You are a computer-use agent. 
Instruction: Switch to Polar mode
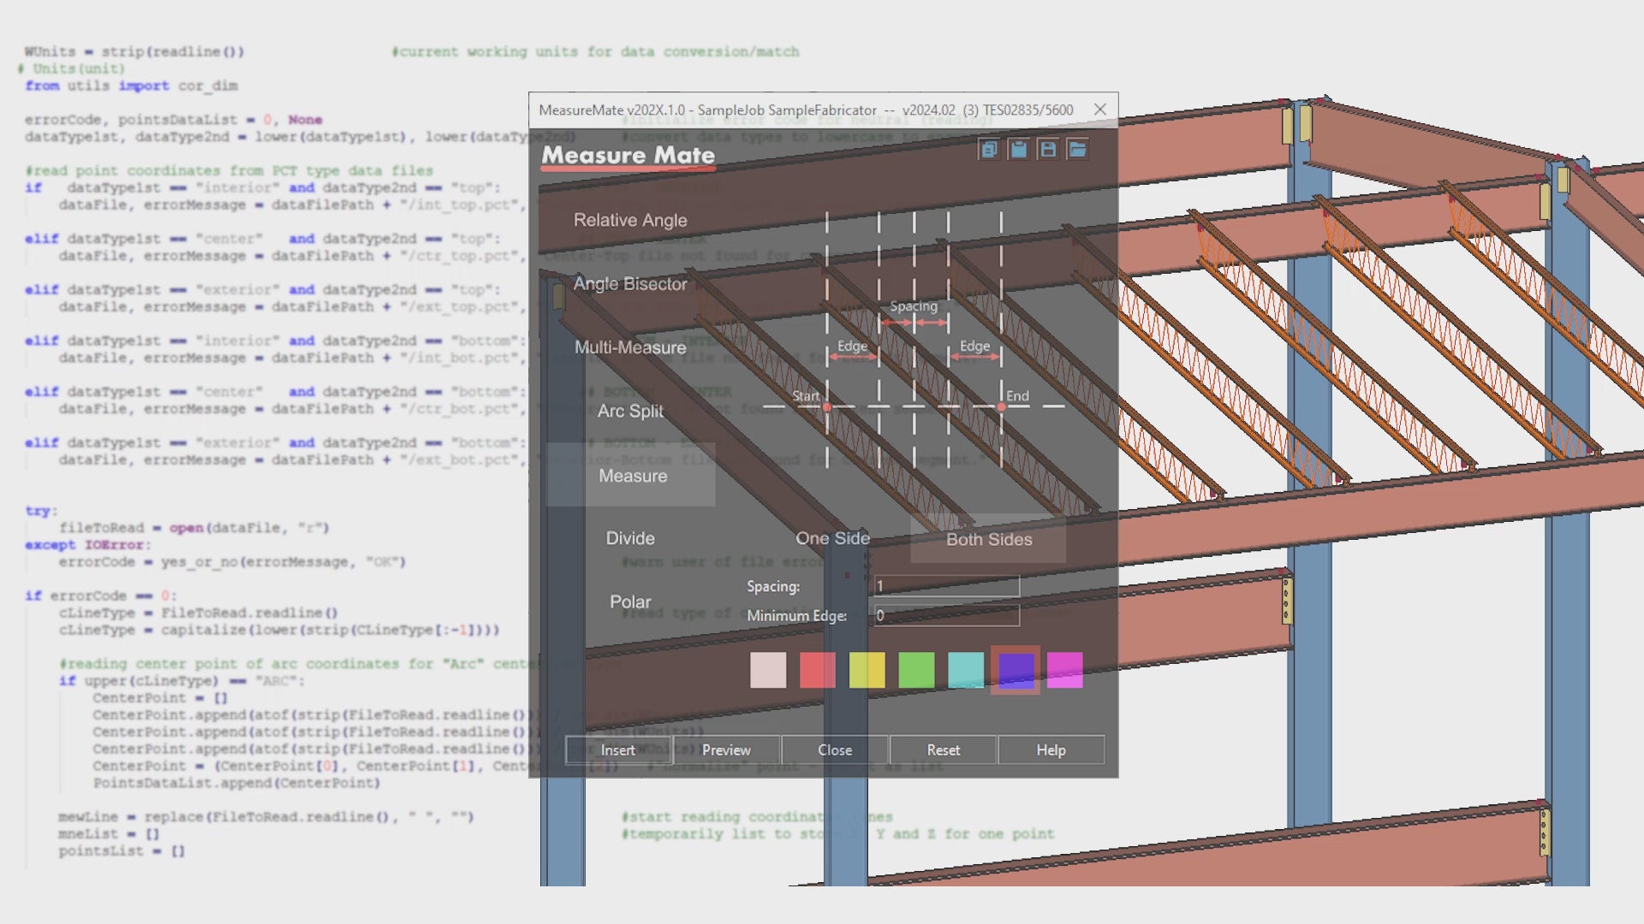coord(630,601)
